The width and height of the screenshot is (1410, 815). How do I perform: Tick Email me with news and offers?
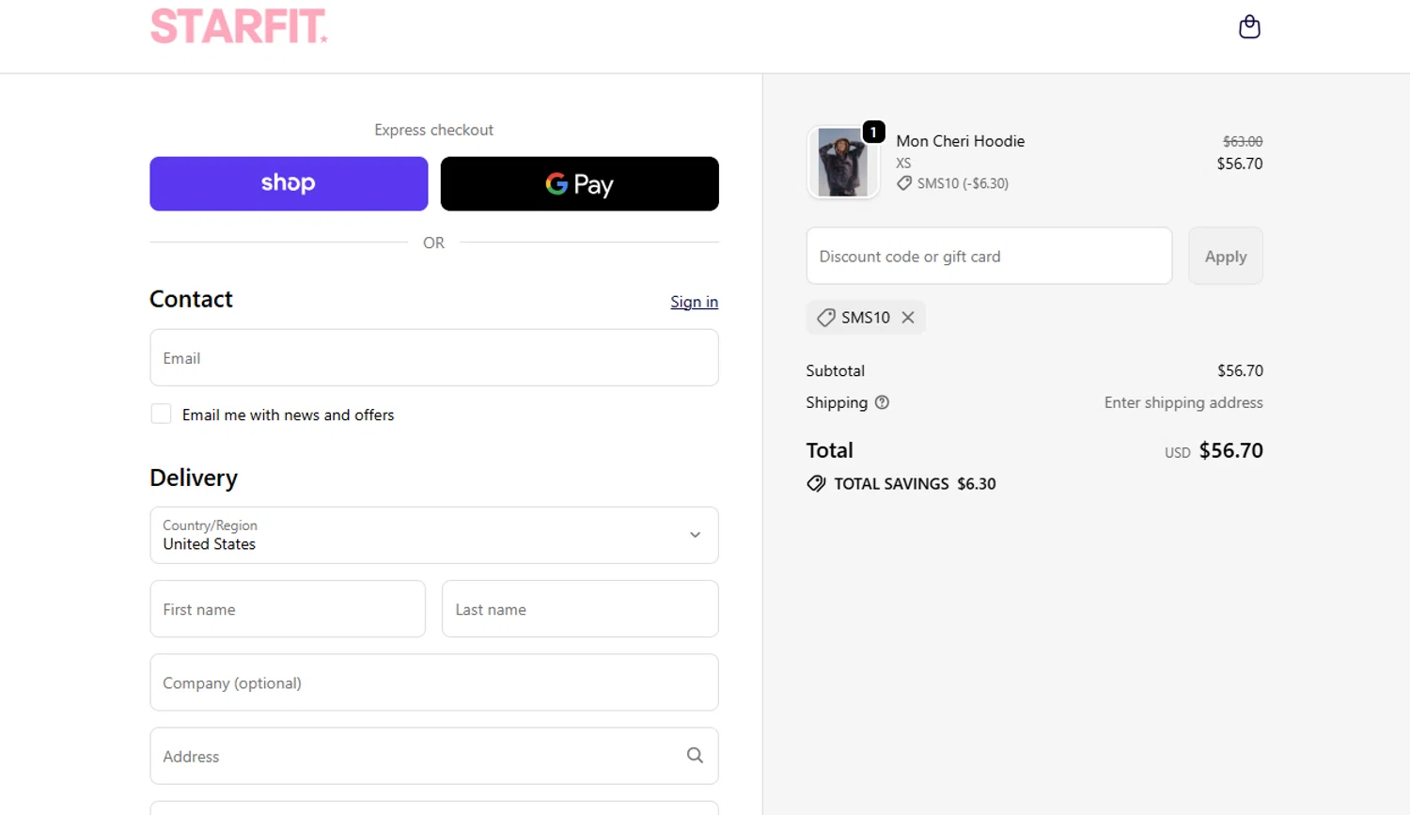tap(161, 415)
